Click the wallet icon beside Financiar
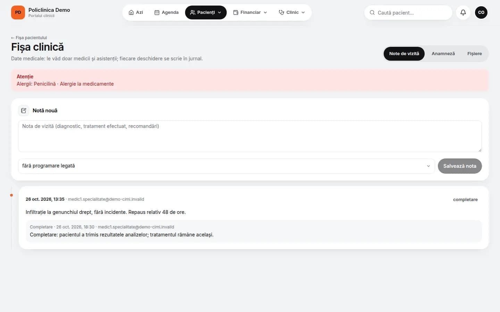 (x=236, y=12)
